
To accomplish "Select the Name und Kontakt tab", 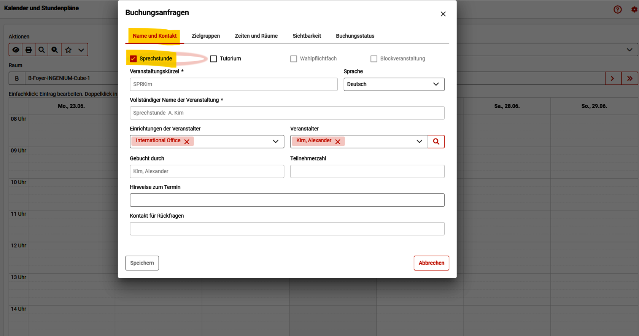I will (x=155, y=36).
